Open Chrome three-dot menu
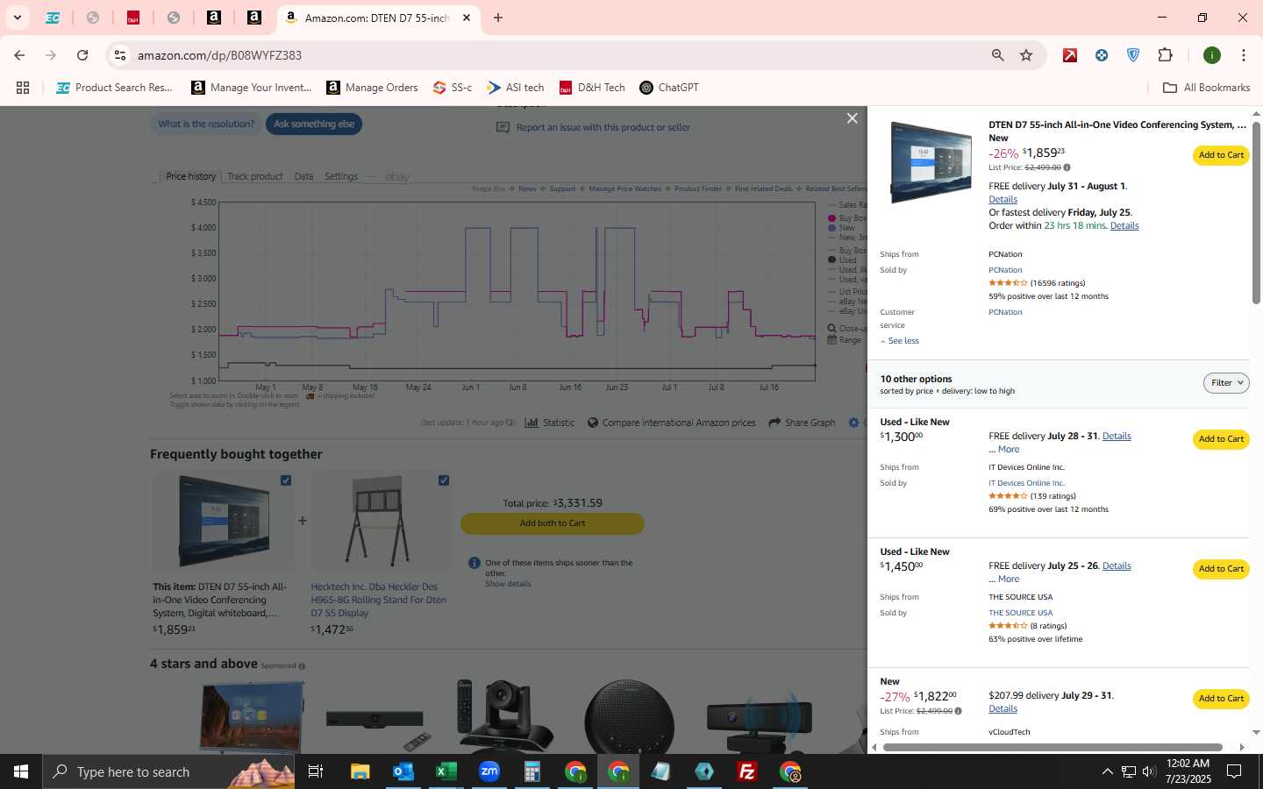This screenshot has width=1263, height=789. (1243, 55)
